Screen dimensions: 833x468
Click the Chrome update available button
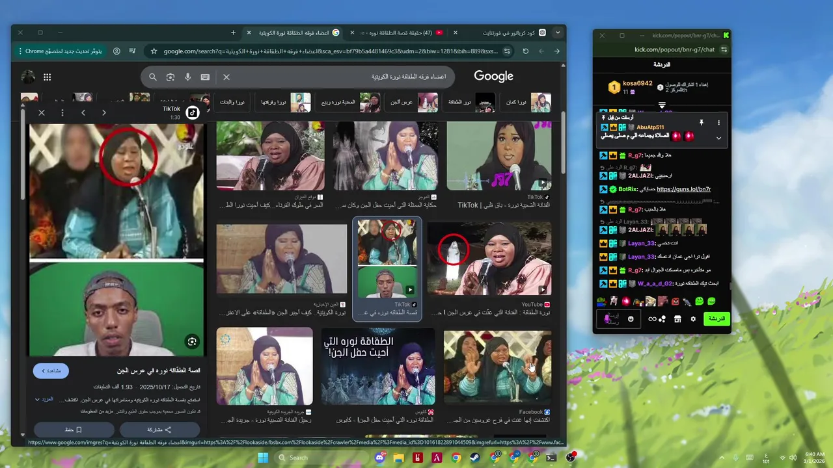59,51
